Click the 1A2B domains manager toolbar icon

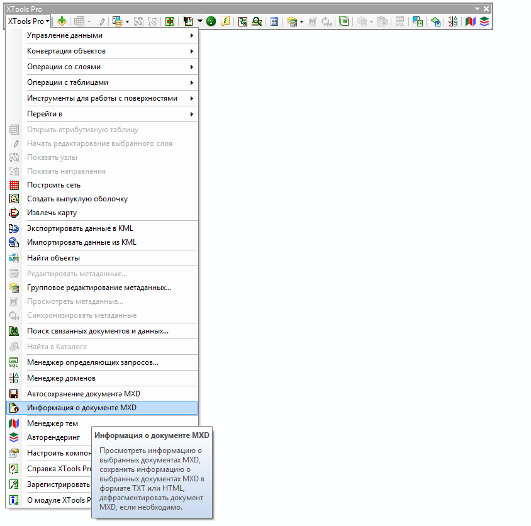click(453, 21)
